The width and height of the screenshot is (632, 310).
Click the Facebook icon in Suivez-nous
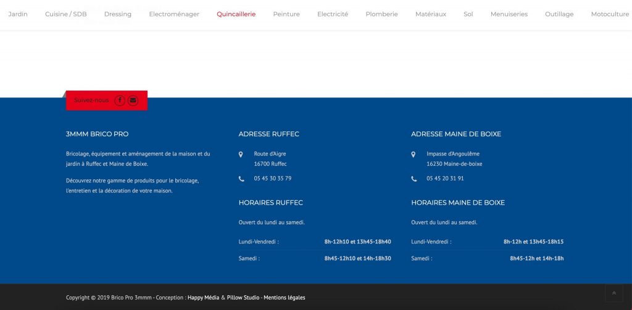pyautogui.click(x=120, y=100)
